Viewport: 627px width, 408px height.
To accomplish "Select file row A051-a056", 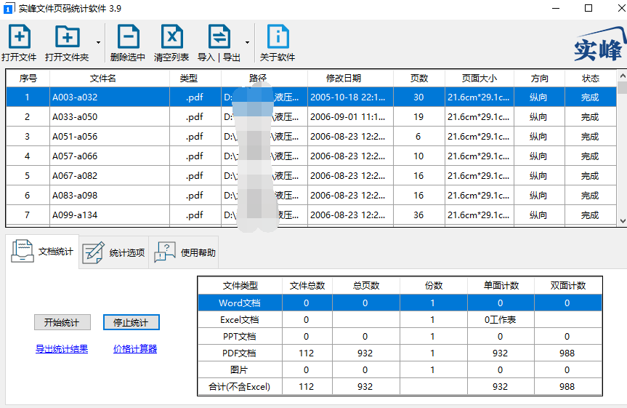I will pyautogui.click(x=311, y=136).
